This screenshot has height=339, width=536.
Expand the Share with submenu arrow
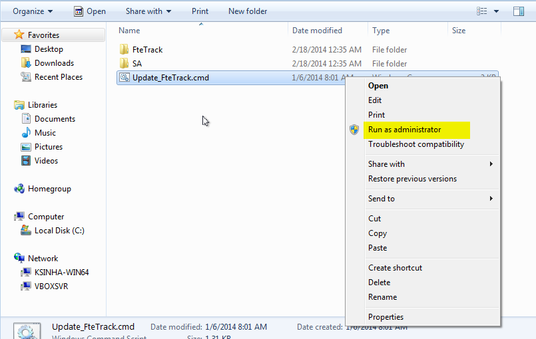(x=491, y=164)
